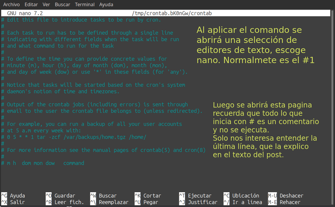The height and width of the screenshot is (207, 335).
Task: Click the ^X Salir shortcut
Action: click(x=13, y=202)
